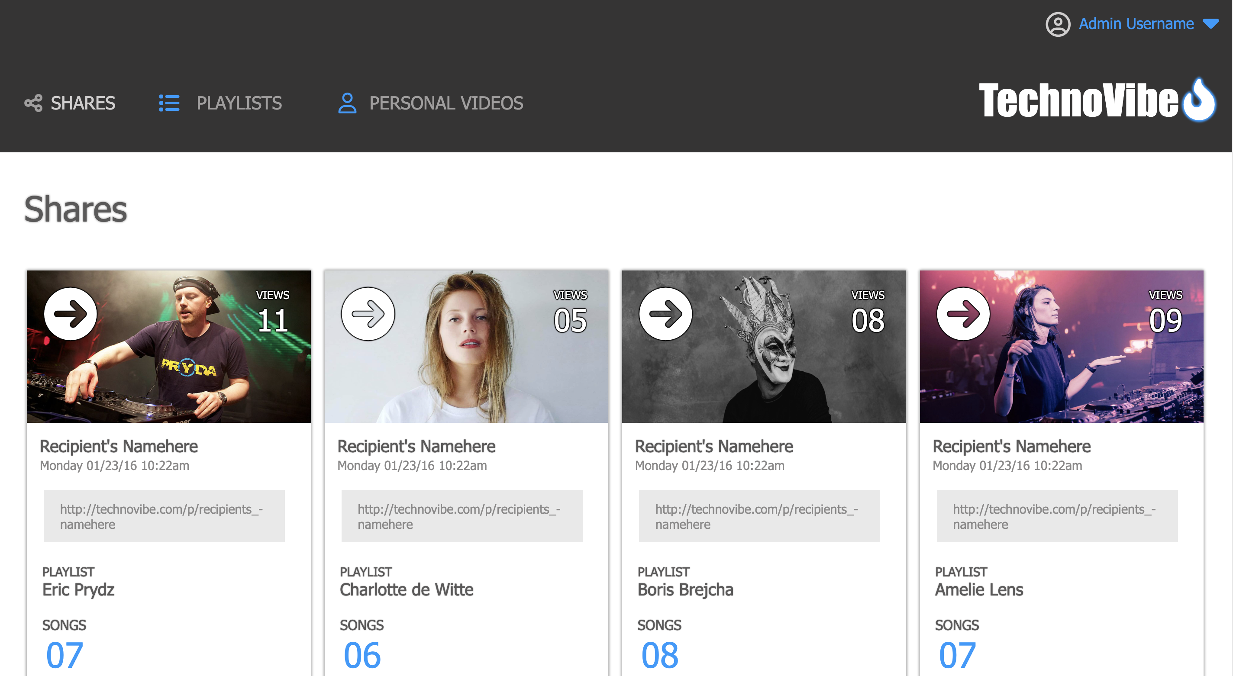This screenshot has height=676, width=1233.
Task: Click the person icon beside Personal Videos
Action: (x=347, y=103)
